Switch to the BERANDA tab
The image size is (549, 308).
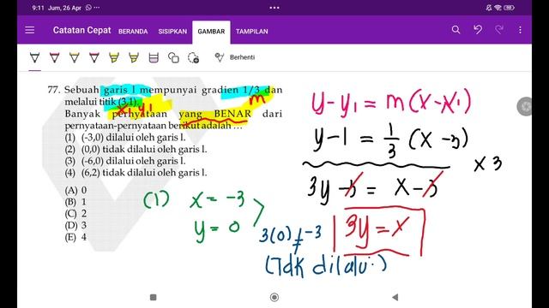click(133, 32)
